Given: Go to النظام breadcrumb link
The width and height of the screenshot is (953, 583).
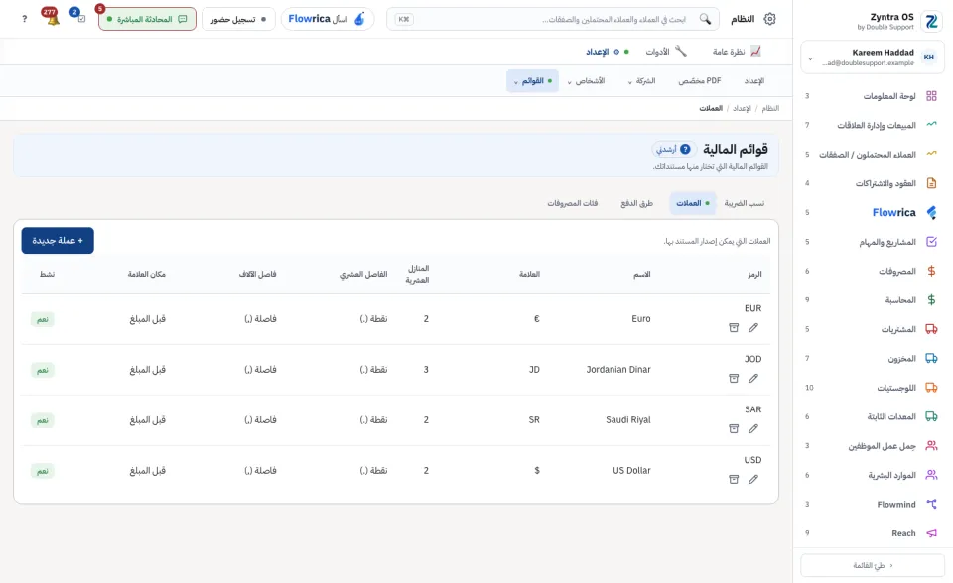Looking at the screenshot, I should tap(770, 108).
